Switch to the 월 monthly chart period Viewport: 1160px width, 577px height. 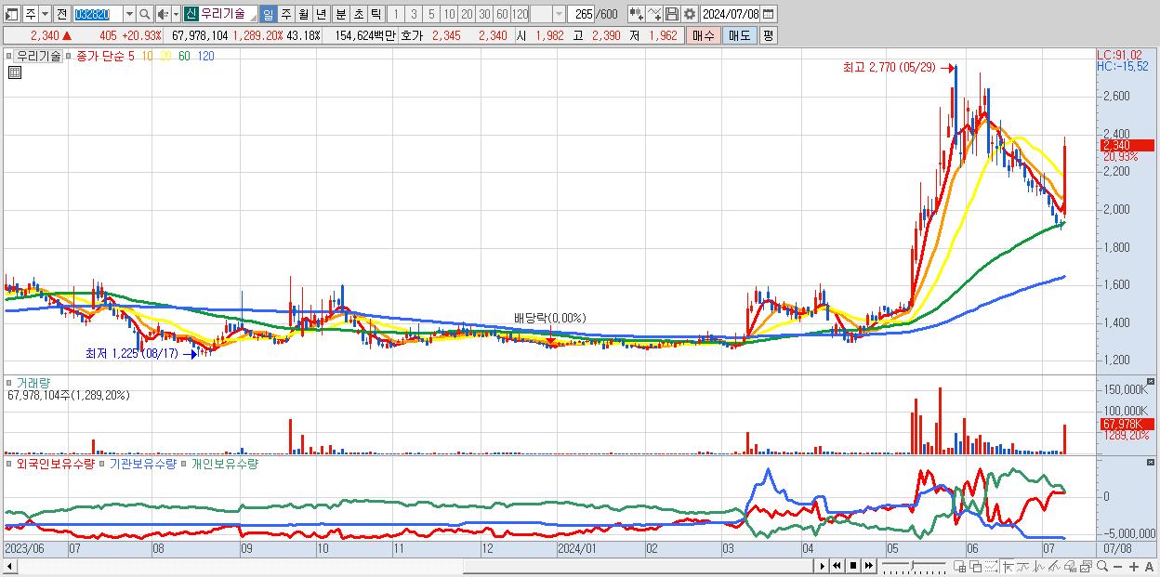point(304,14)
